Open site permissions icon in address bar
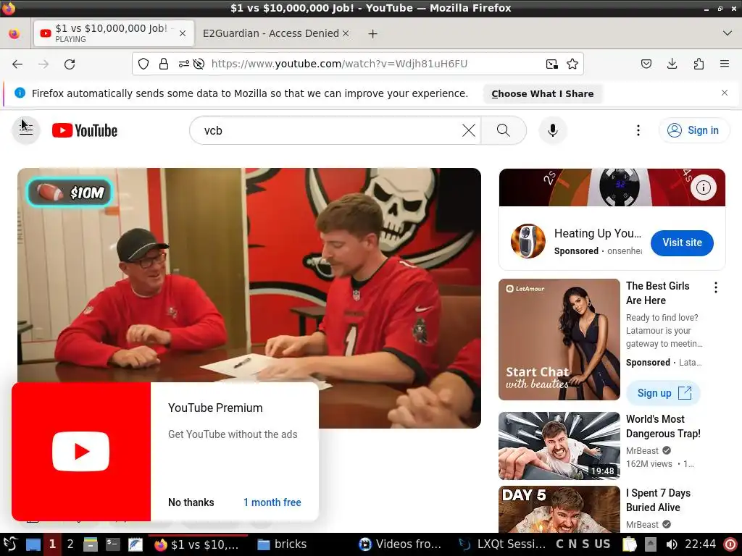742x556 pixels. click(183, 64)
